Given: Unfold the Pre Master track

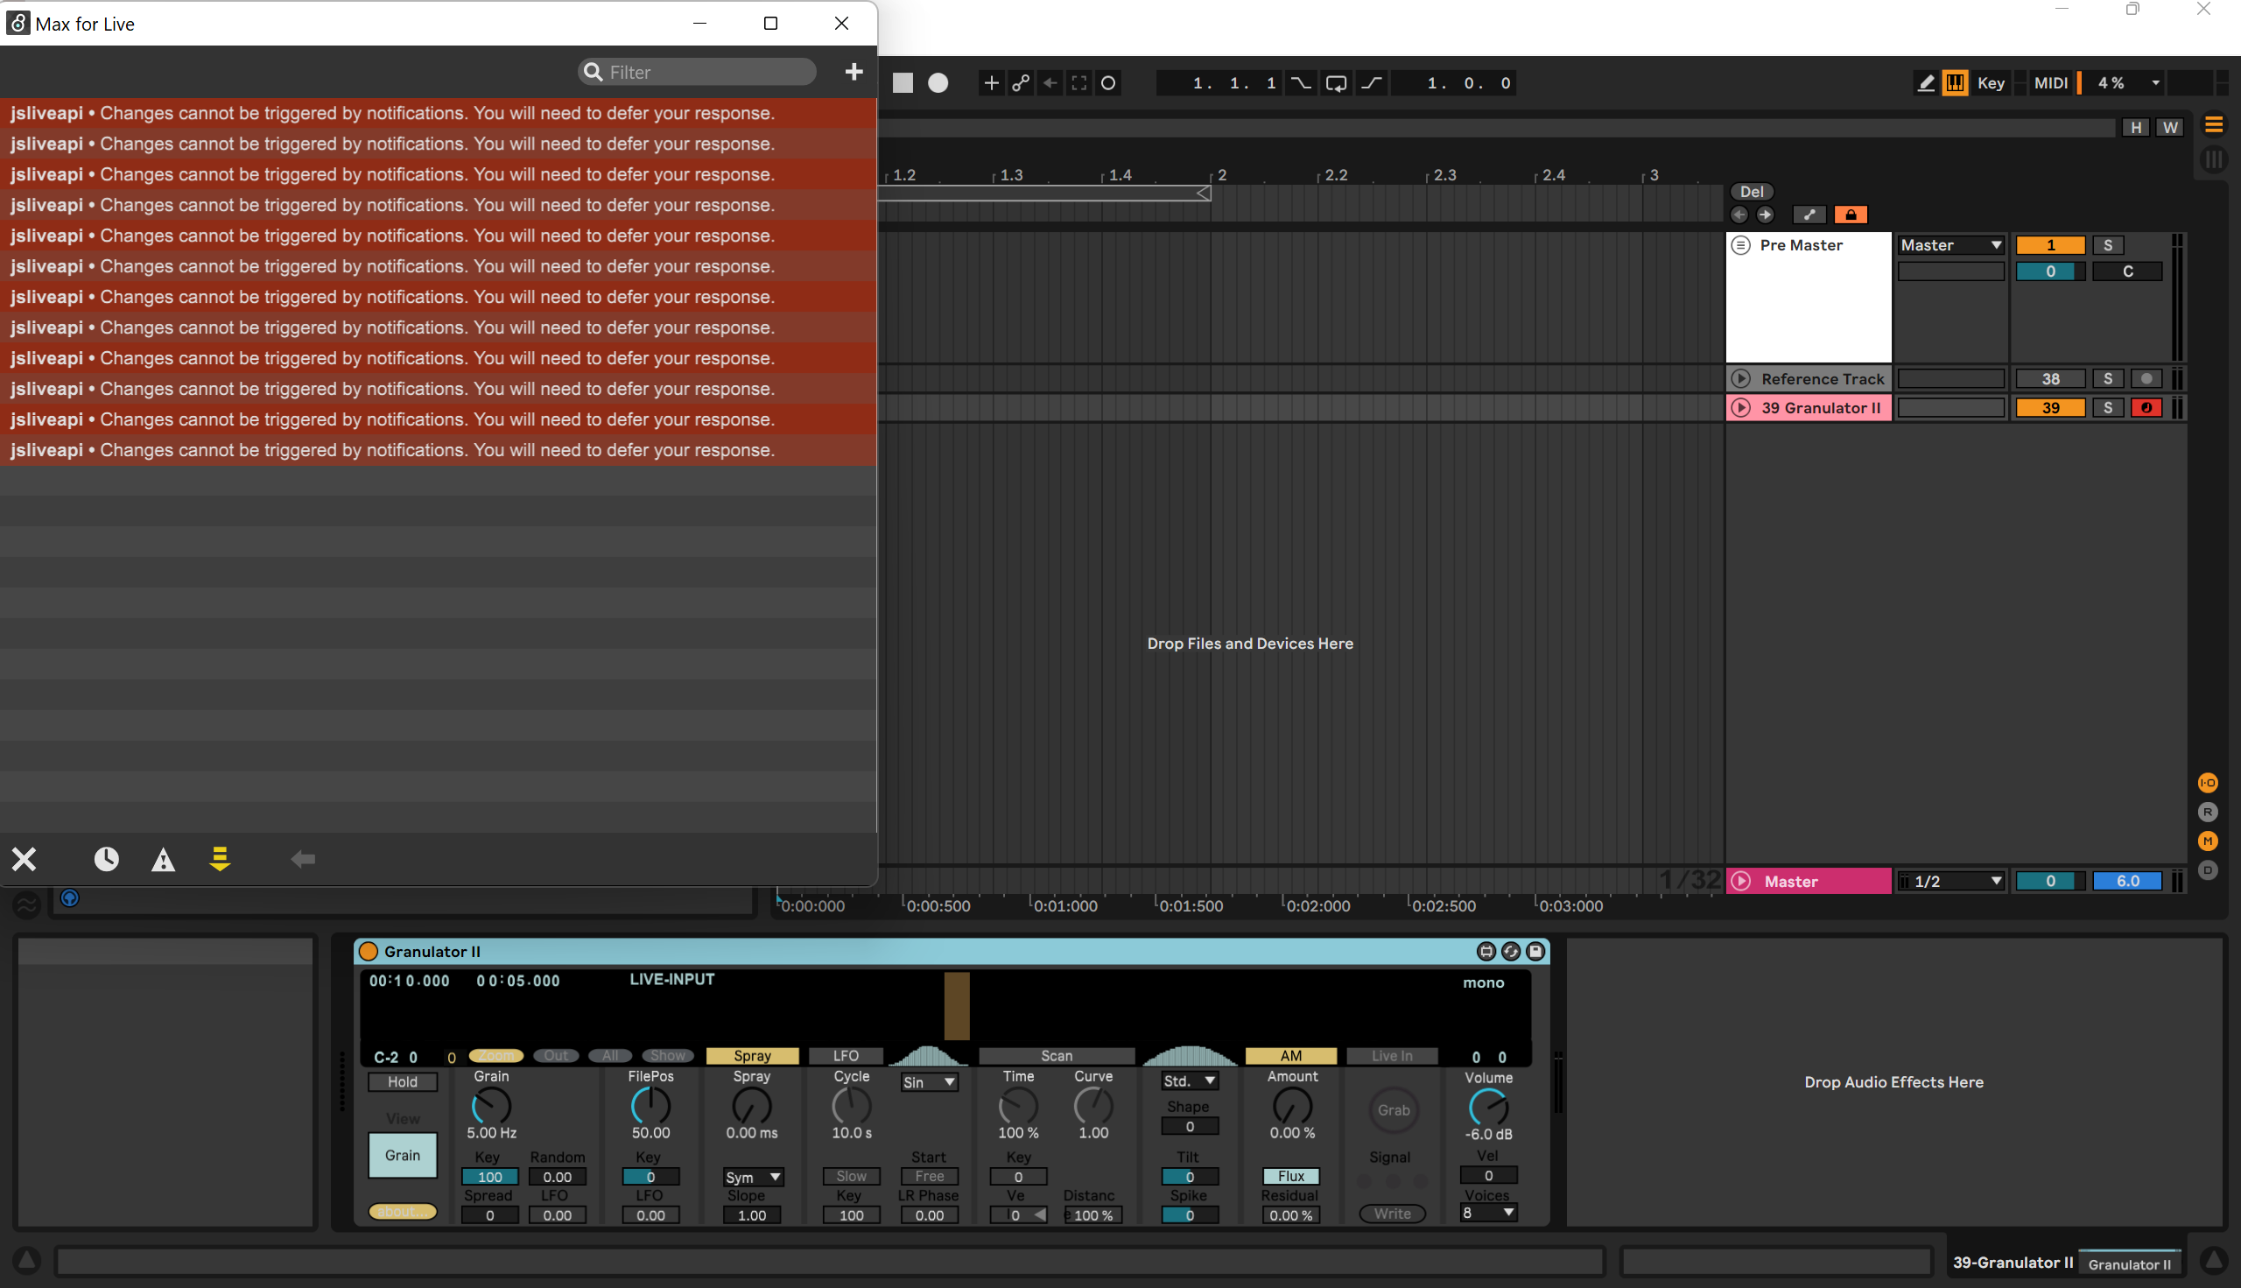Looking at the screenshot, I should click(1739, 245).
